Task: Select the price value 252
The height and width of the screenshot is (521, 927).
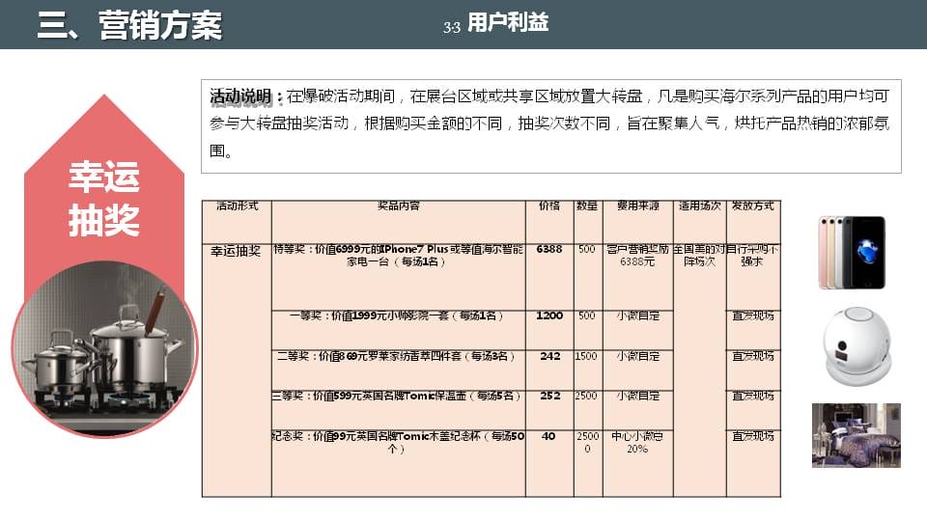Action: (x=549, y=396)
